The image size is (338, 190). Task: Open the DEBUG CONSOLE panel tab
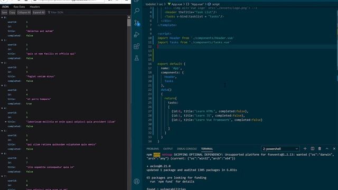[187, 149]
